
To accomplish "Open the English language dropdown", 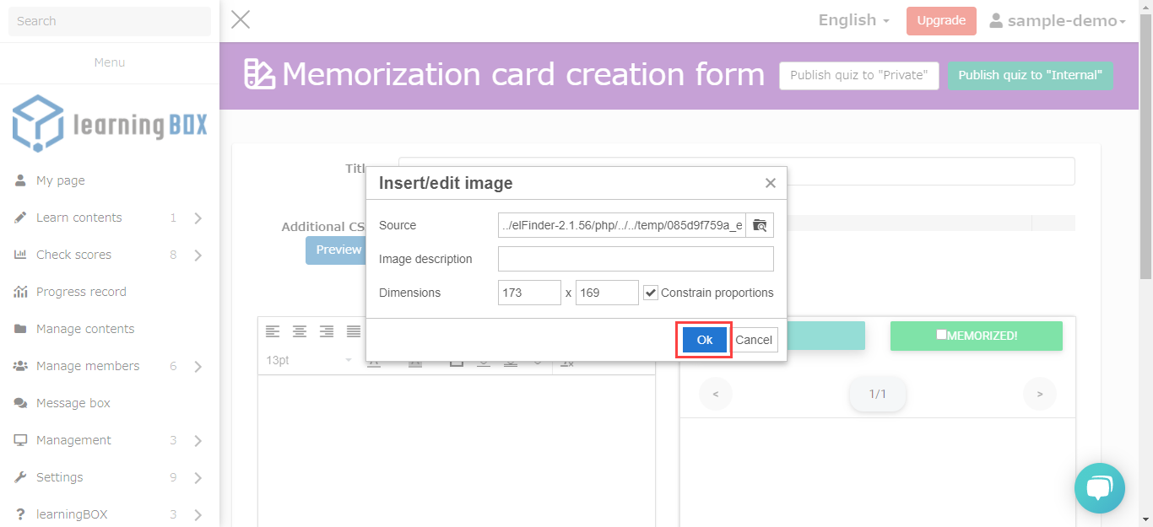I will 853,20.
